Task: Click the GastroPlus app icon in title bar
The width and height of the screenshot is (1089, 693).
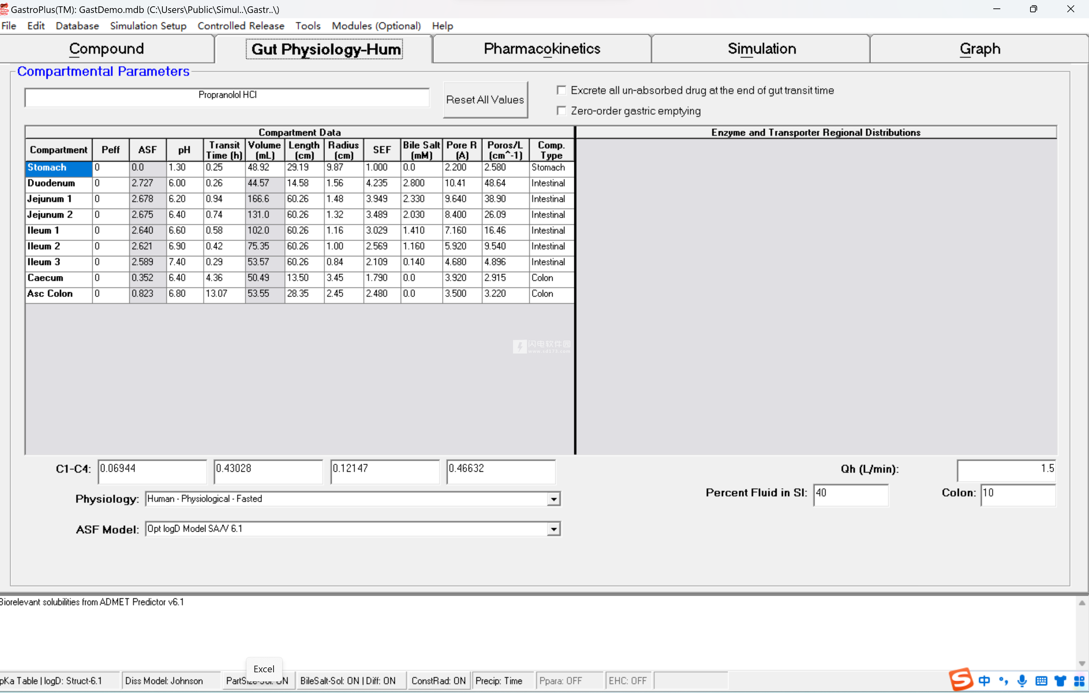Action: (x=5, y=9)
